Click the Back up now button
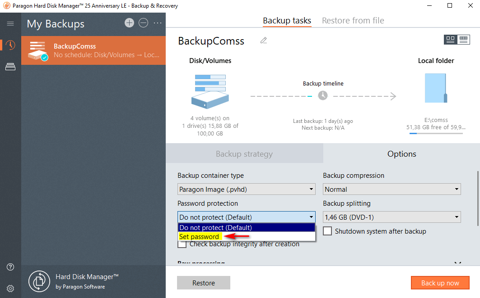The height and width of the screenshot is (298, 480). tap(440, 283)
